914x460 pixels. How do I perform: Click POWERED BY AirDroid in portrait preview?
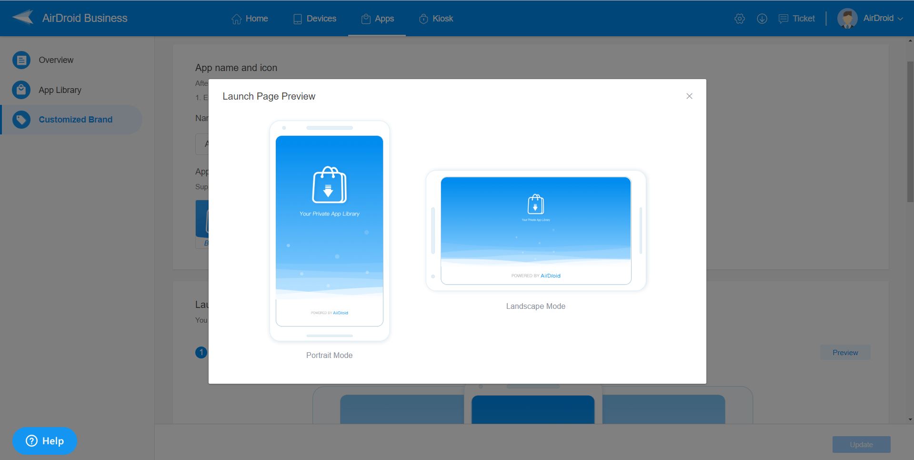coord(329,313)
